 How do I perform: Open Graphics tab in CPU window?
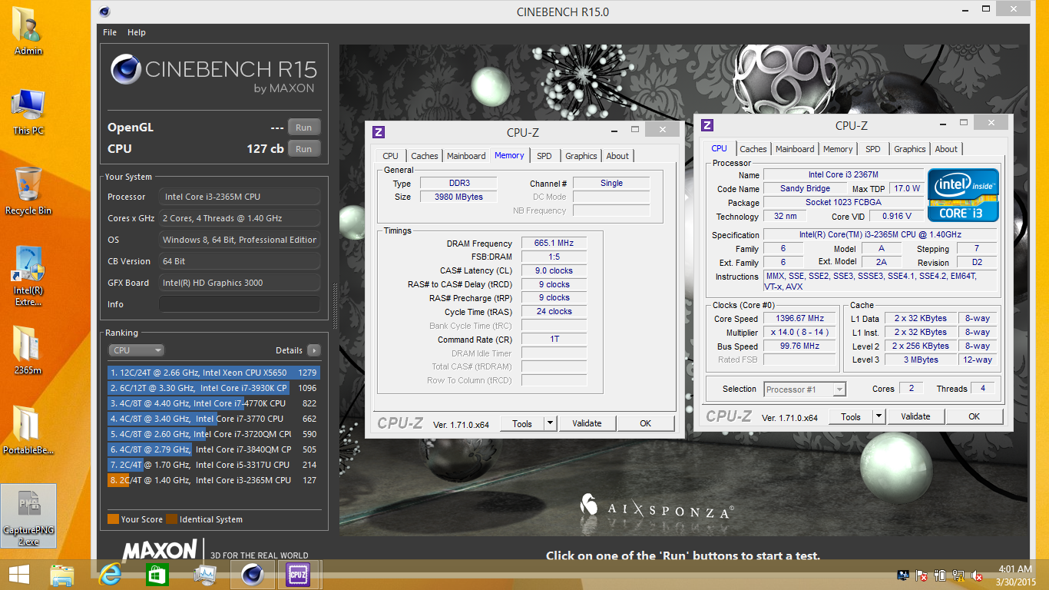(910, 149)
